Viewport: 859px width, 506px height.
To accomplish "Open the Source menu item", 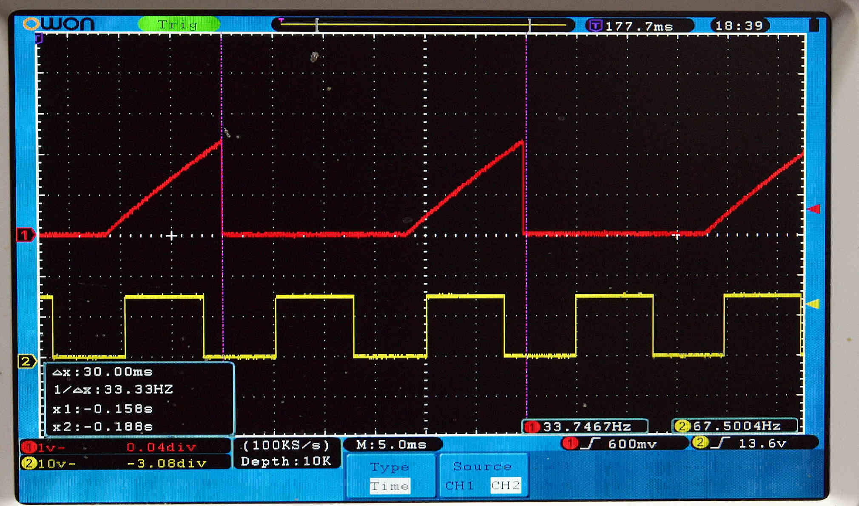I will [x=482, y=466].
